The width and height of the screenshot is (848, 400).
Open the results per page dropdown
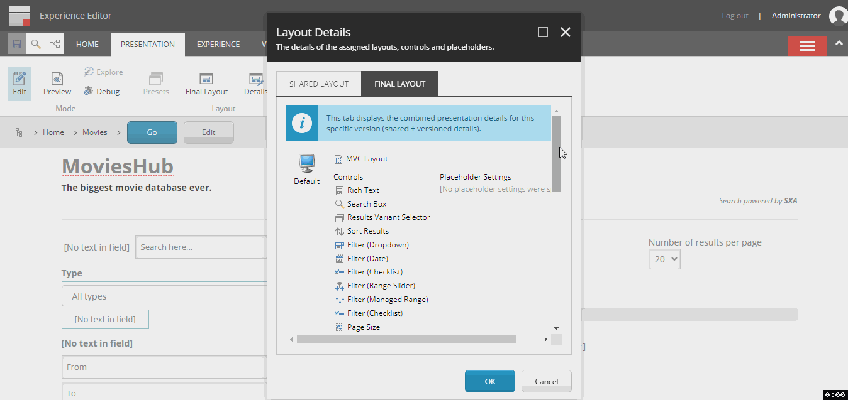664,259
